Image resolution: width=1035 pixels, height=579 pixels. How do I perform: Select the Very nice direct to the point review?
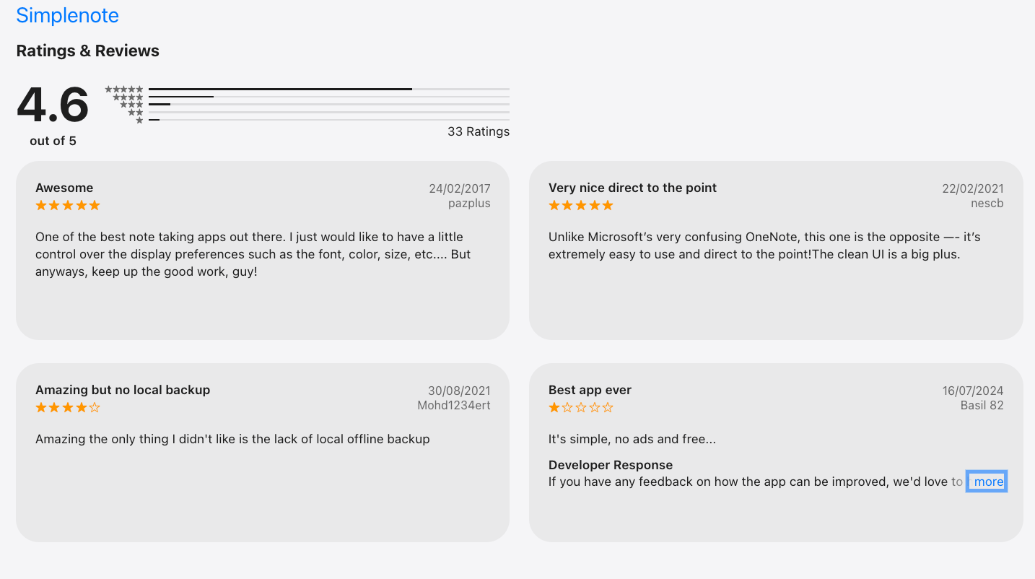pos(776,251)
